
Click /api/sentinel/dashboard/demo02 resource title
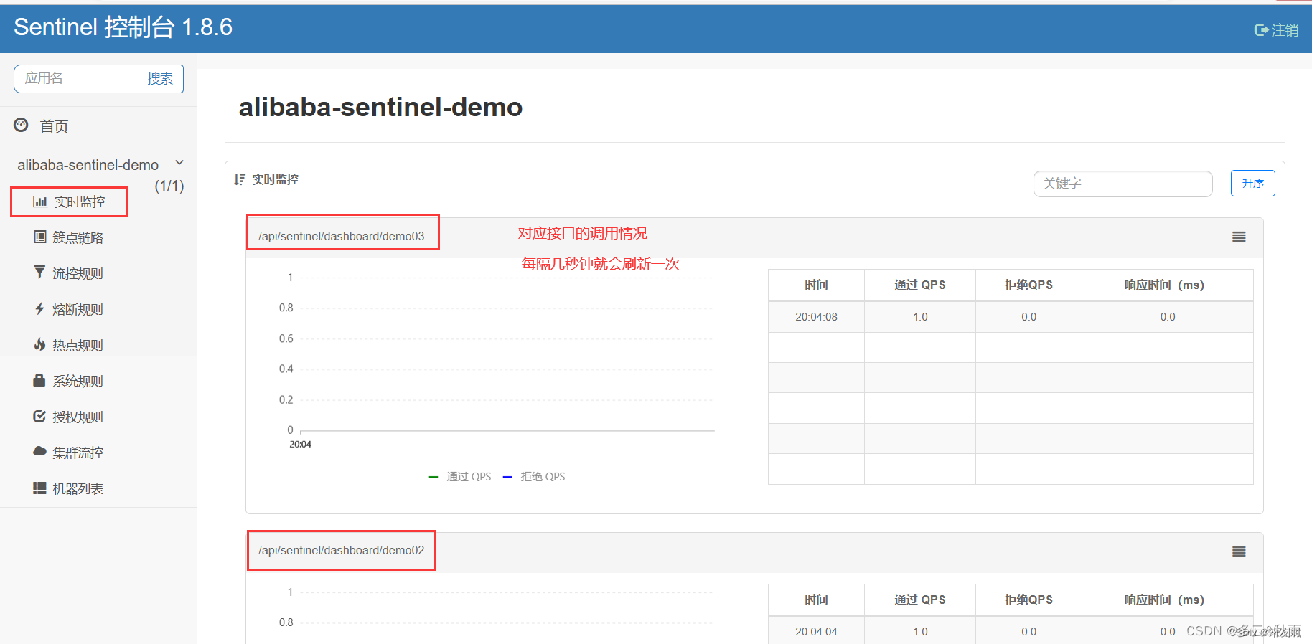pyautogui.click(x=341, y=550)
